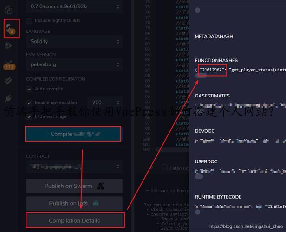Open the double-checkmark testing icon
This screenshot has width=286, height=232.
8,81
